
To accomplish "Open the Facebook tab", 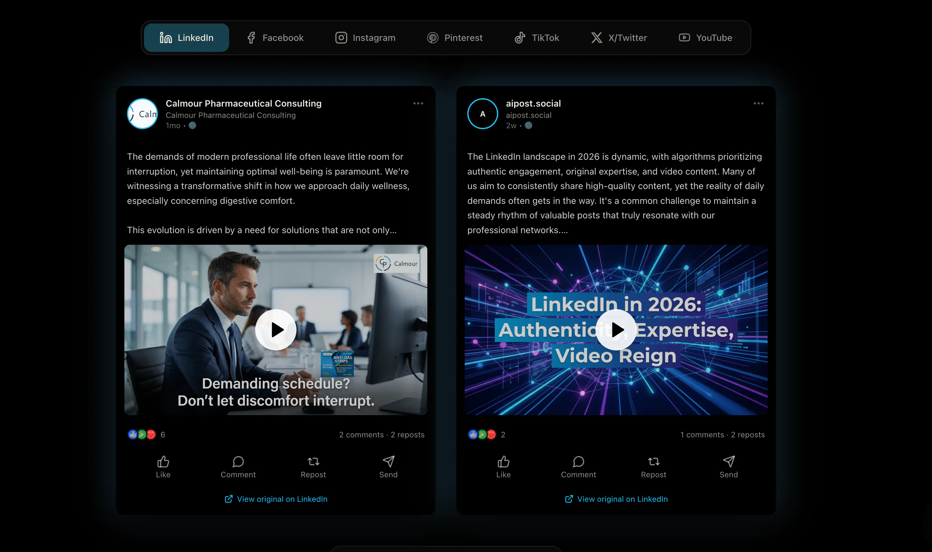I will pos(275,38).
